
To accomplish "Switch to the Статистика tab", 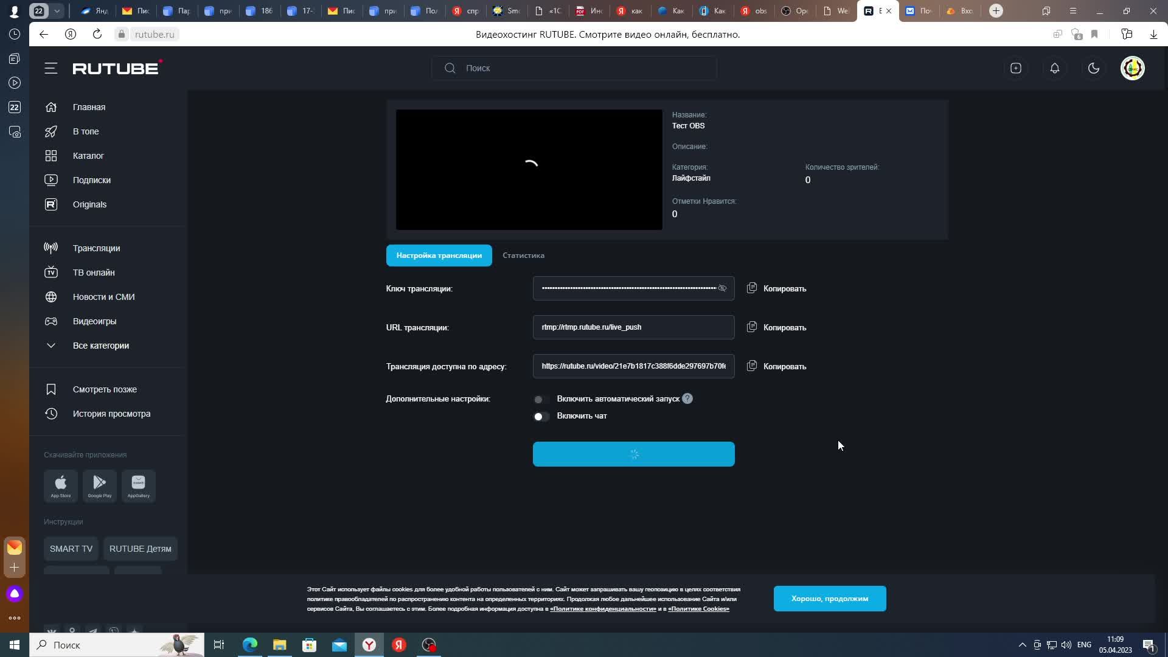I will coord(523,255).
